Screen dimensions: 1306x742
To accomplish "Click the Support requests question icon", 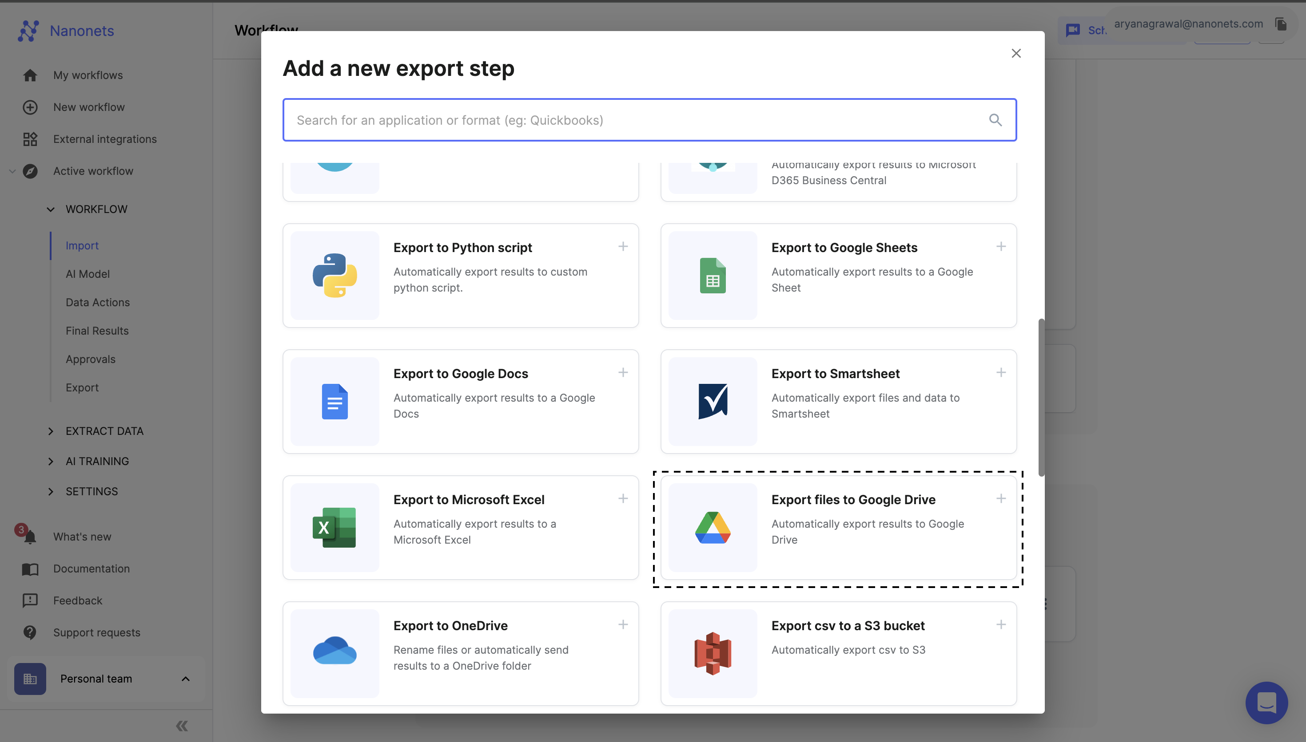I will (x=30, y=632).
